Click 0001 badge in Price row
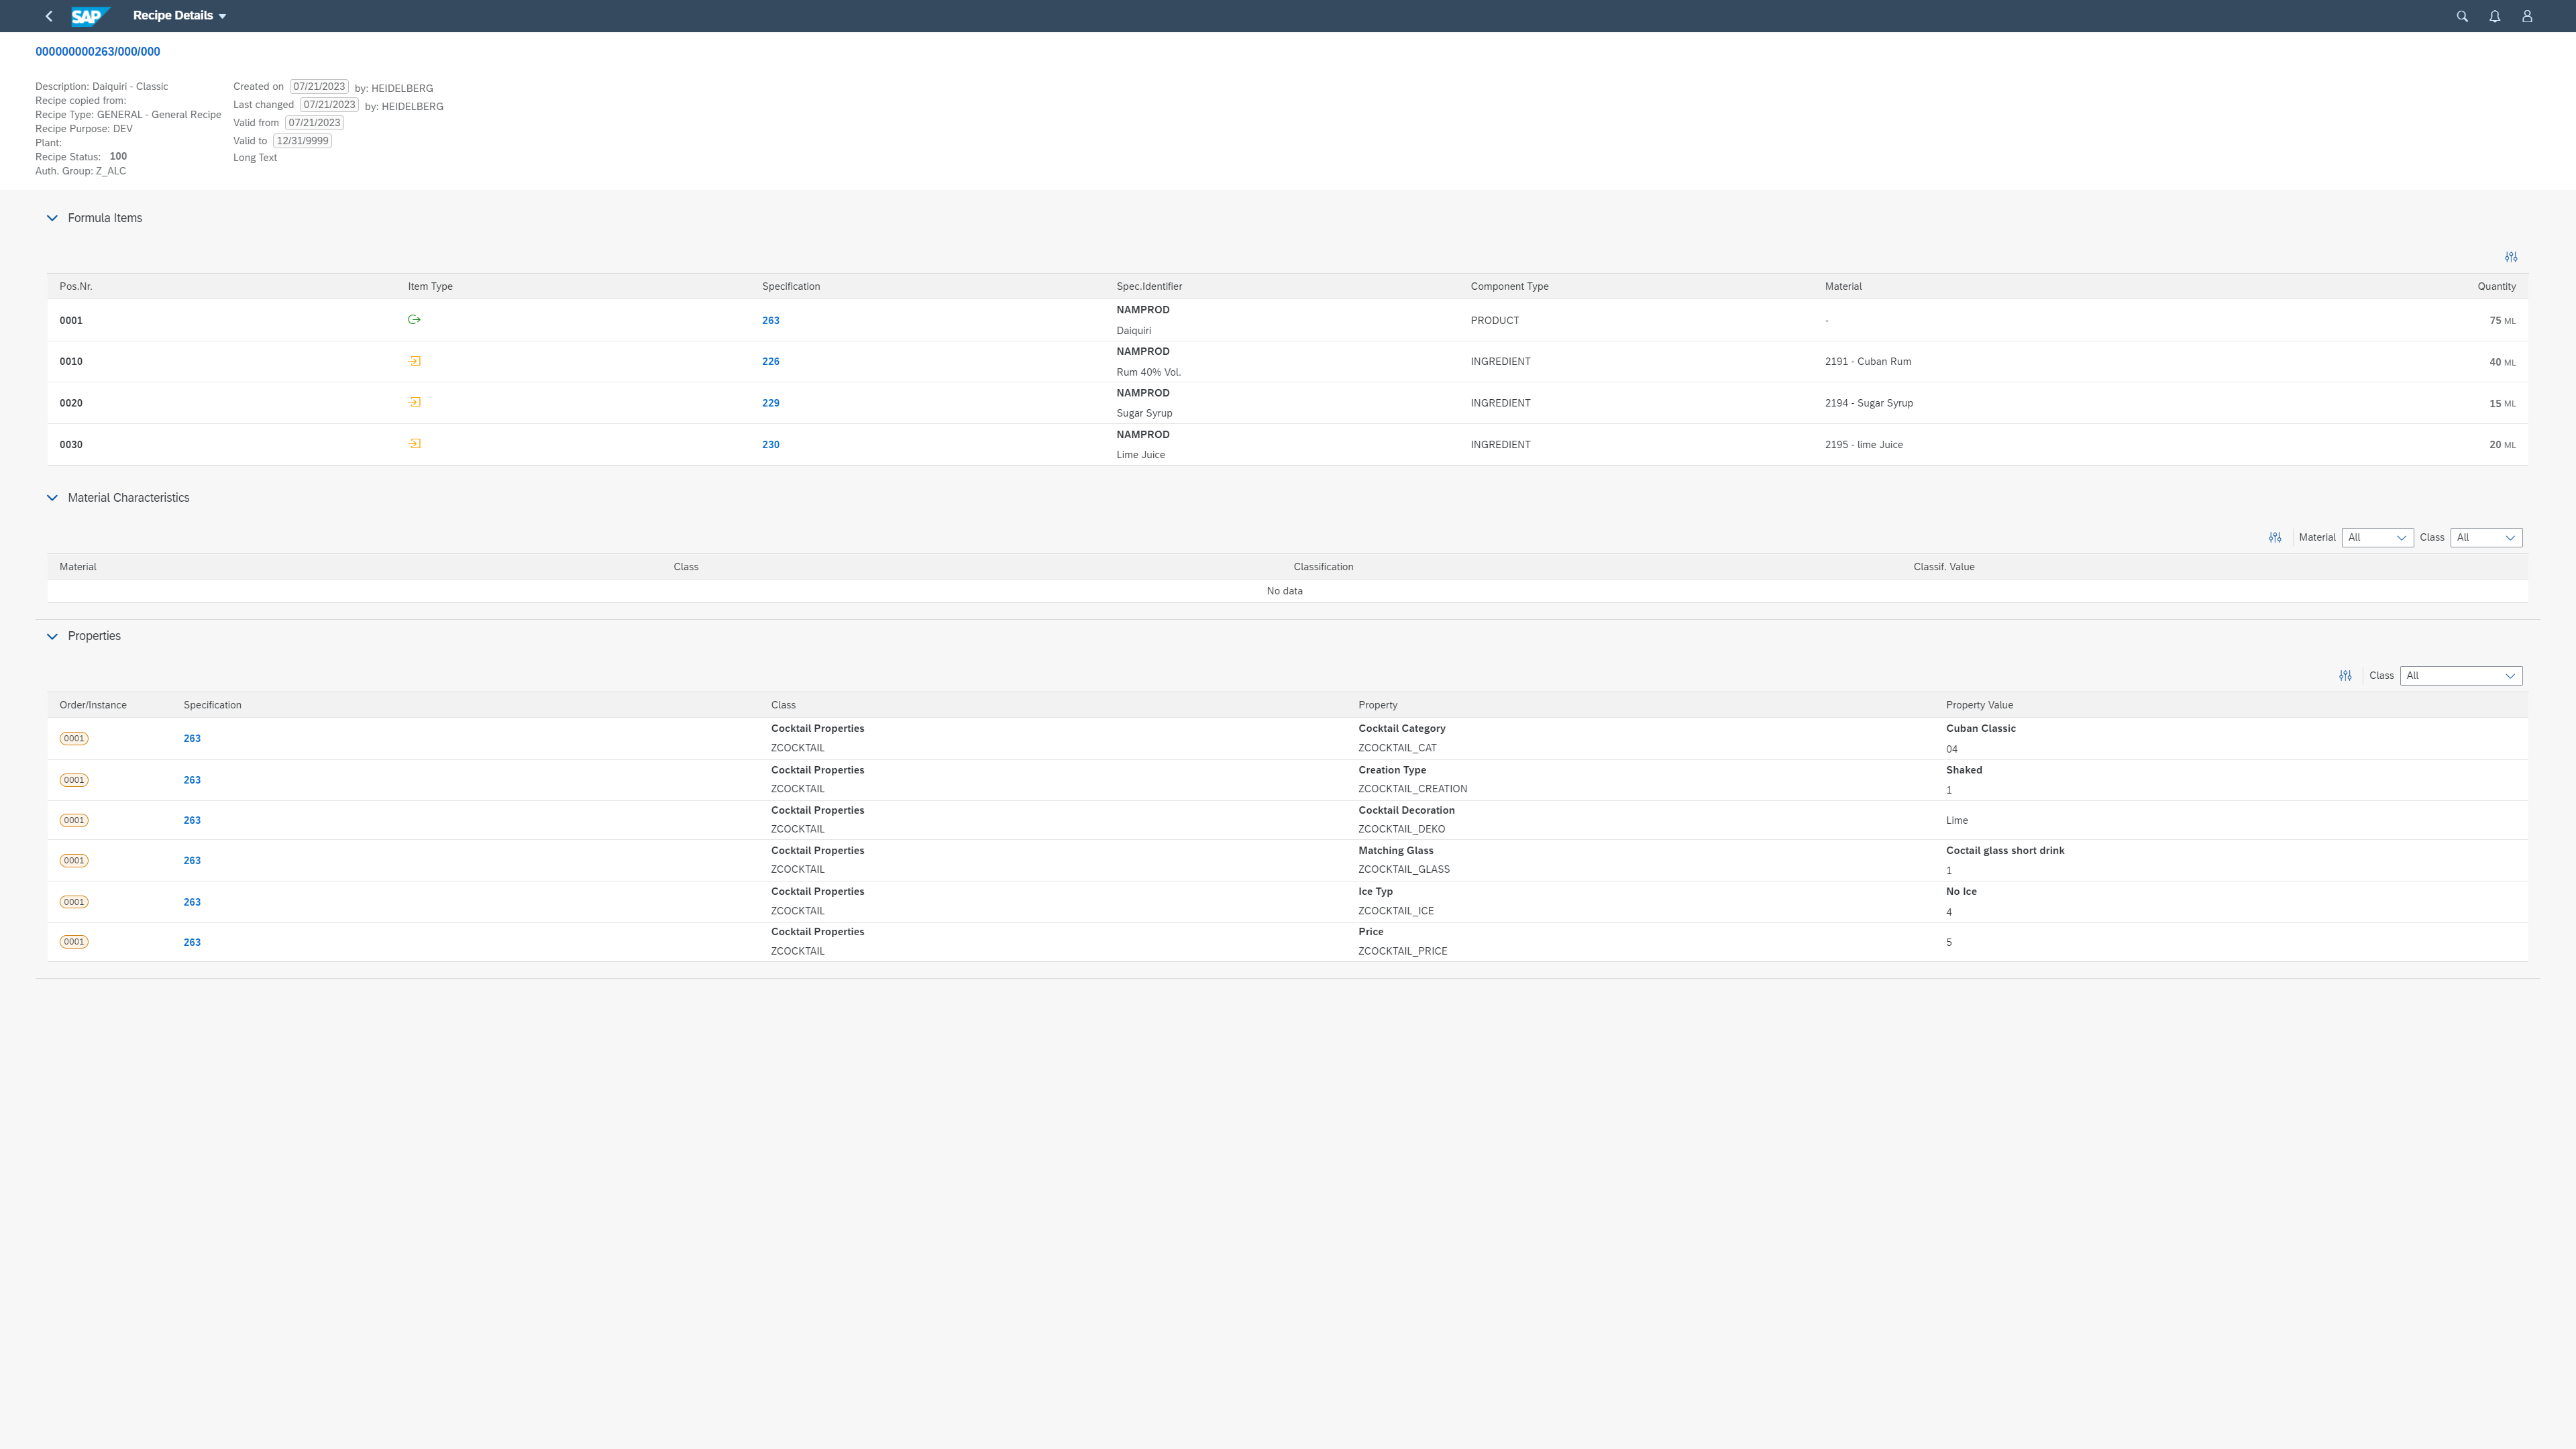 (x=74, y=942)
